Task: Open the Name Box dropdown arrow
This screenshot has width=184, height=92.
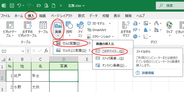Action: click(x=23, y=51)
